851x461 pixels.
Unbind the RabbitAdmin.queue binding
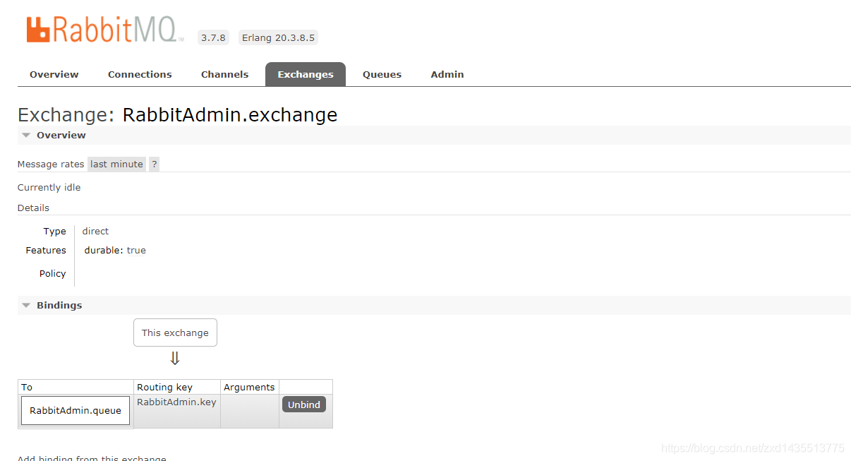pos(304,405)
